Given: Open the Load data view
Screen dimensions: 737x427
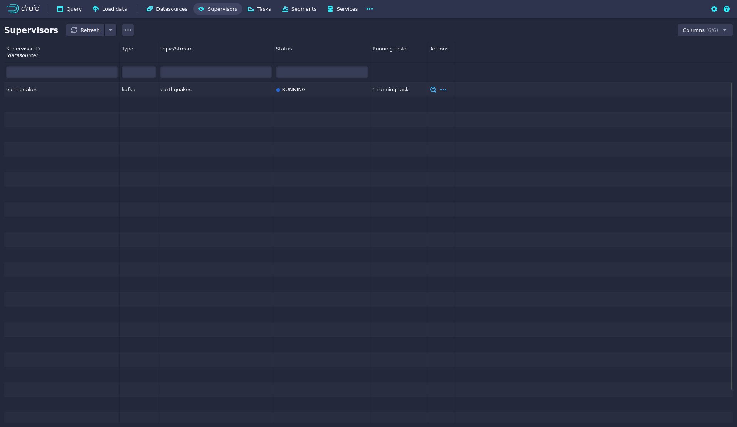Looking at the screenshot, I should (109, 9).
